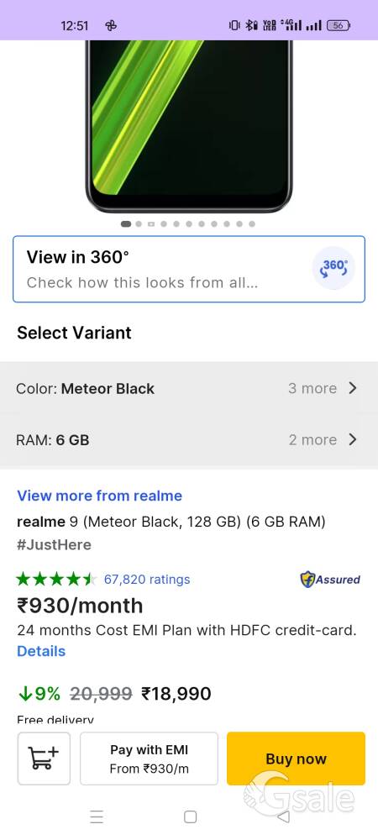Open View in 360° card
This screenshot has height=840, width=378.
point(189,269)
